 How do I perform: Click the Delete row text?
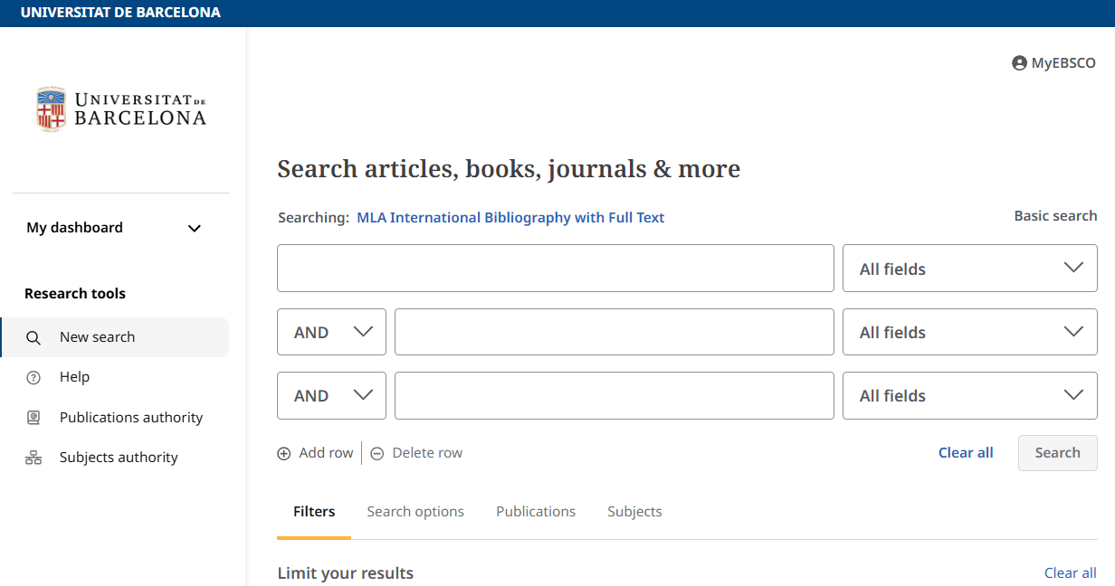click(427, 453)
